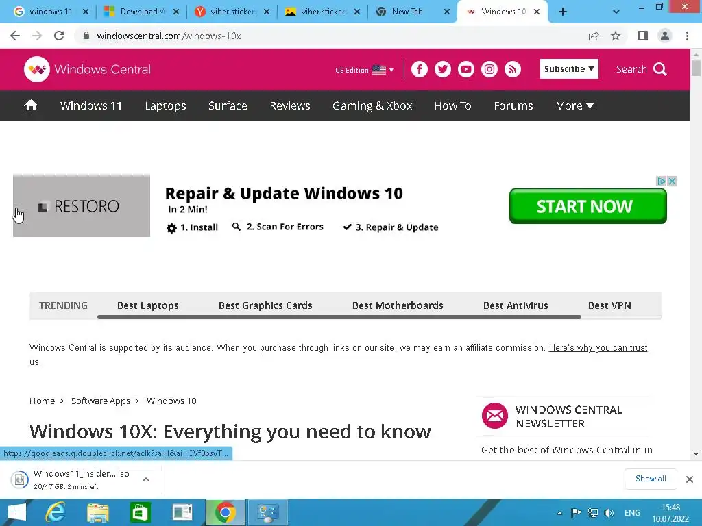Click the volume speaker tray icon
Image resolution: width=702 pixels, height=526 pixels.
[609, 513]
